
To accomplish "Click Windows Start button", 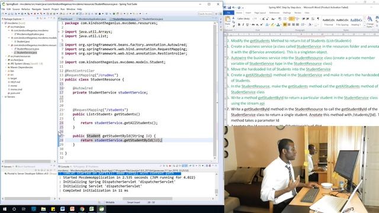I will point(5,209).
